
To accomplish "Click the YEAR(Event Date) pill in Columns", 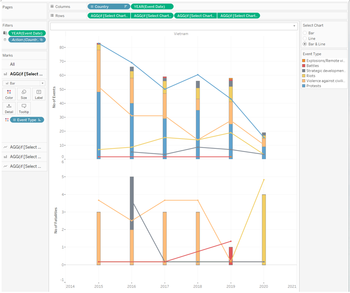I will pyautogui.click(x=152, y=6).
